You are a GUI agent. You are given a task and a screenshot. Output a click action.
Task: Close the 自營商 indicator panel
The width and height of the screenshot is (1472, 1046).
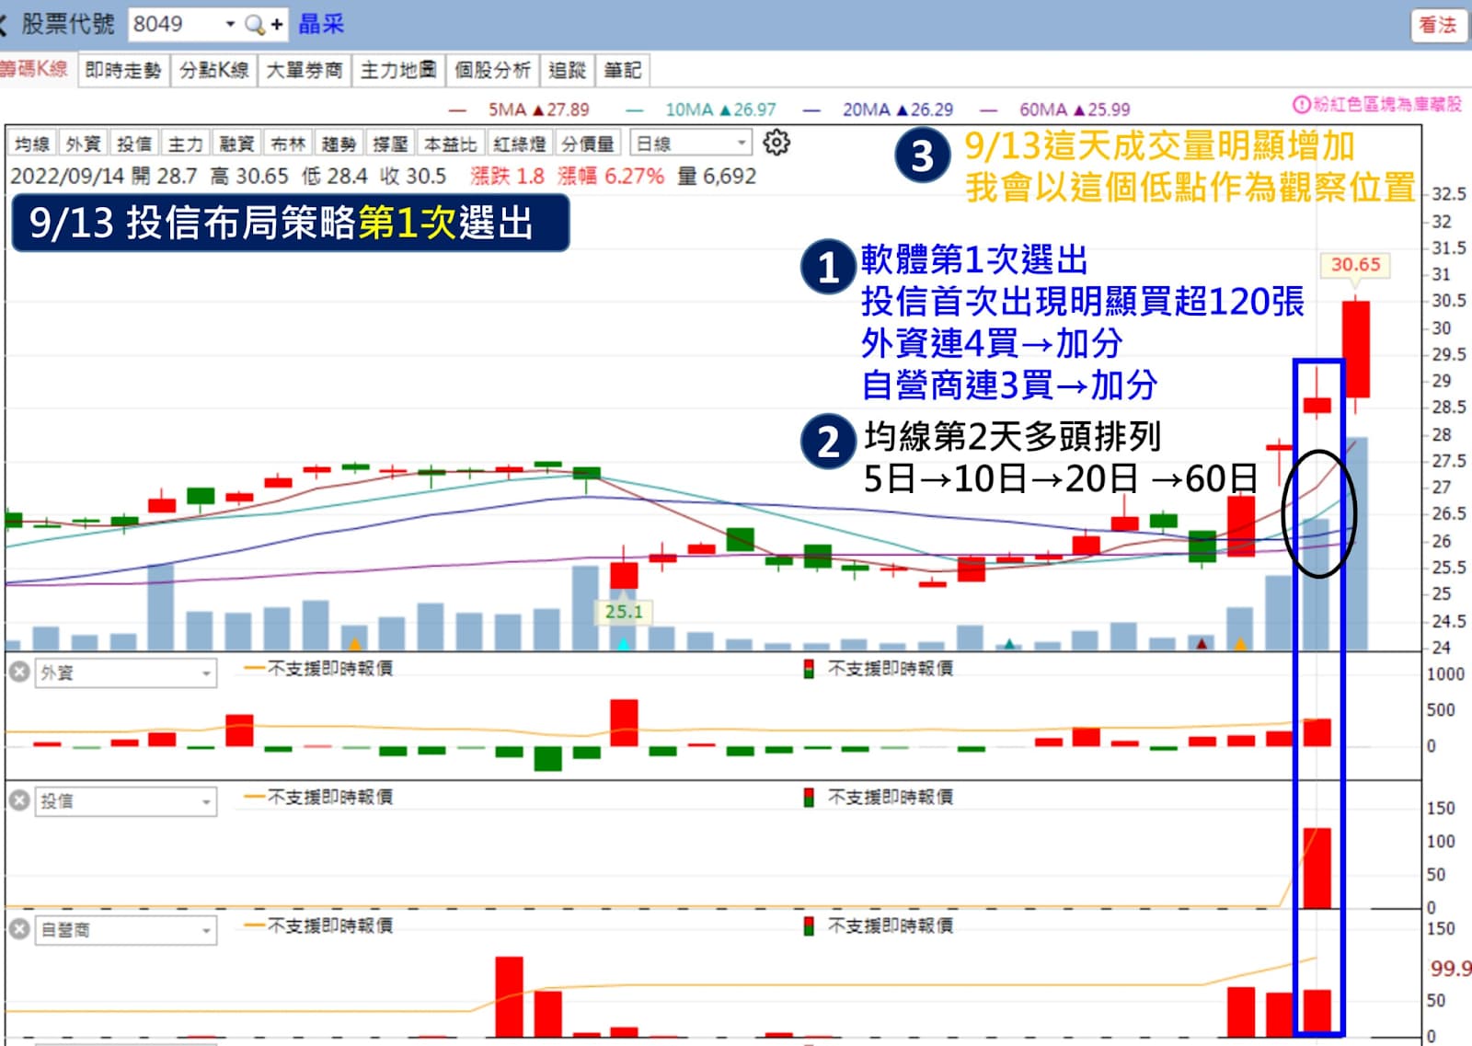coord(18,930)
